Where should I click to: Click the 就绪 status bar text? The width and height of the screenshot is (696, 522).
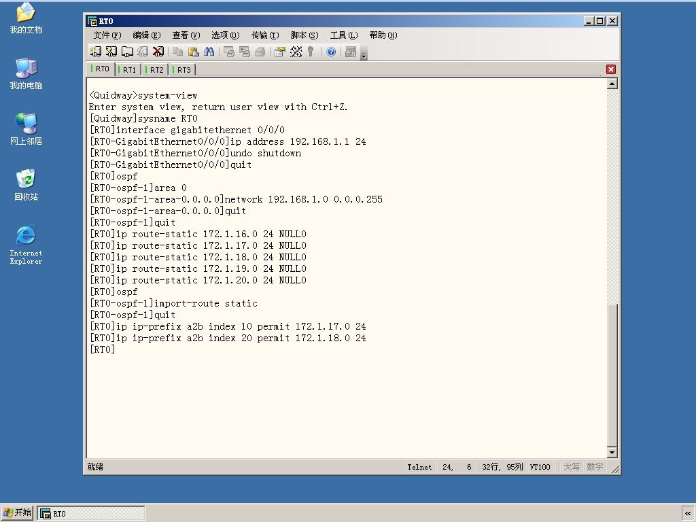pyautogui.click(x=95, y=466)
